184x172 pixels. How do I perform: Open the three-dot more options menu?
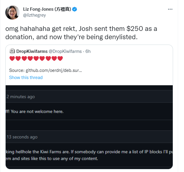(170, 9)
